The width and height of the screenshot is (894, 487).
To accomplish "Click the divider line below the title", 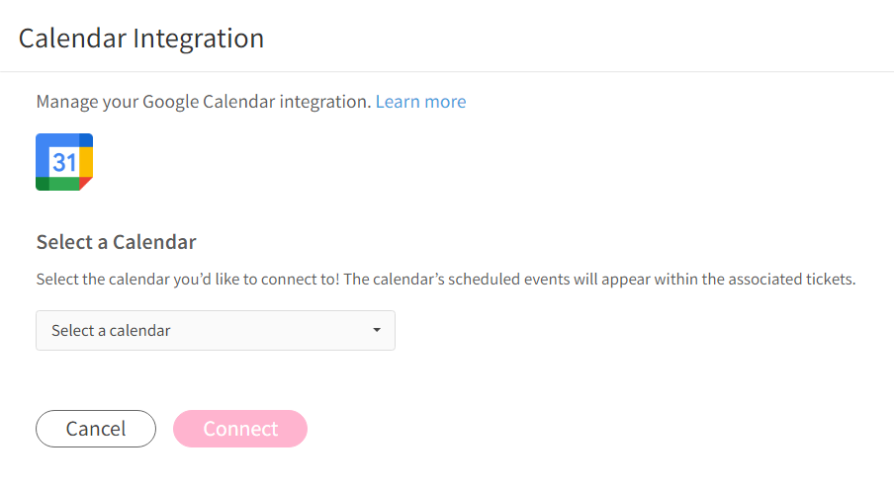I will (447, 72).
